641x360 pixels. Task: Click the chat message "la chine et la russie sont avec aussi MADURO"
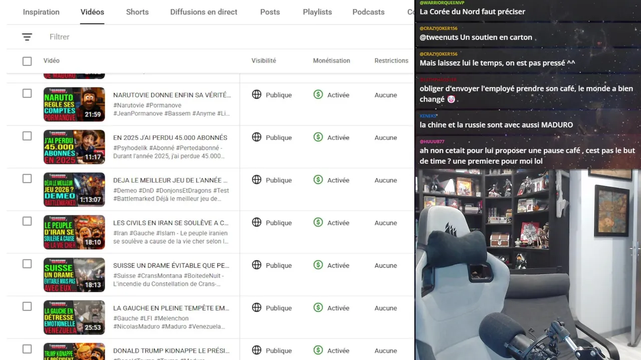(x=496, y=125)
